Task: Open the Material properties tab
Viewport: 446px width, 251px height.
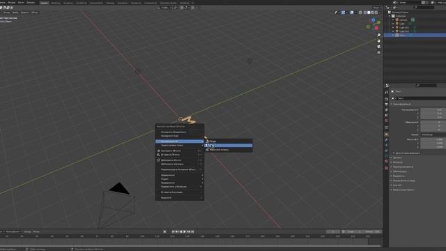Action: (x=386, y=161)
